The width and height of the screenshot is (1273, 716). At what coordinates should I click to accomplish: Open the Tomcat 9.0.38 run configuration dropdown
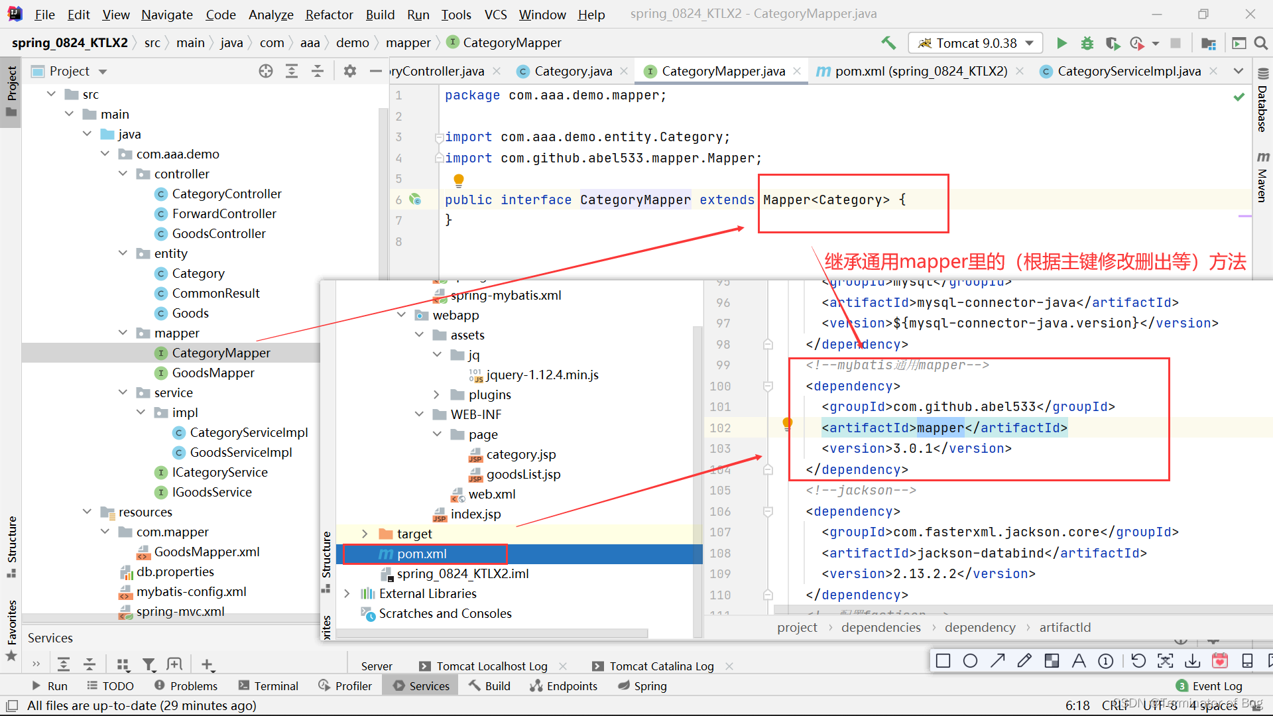pos(975,43)
